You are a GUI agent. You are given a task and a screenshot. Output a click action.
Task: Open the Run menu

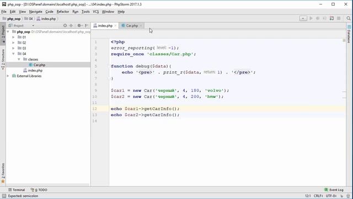pyautogui.click(x=76, y=12)
